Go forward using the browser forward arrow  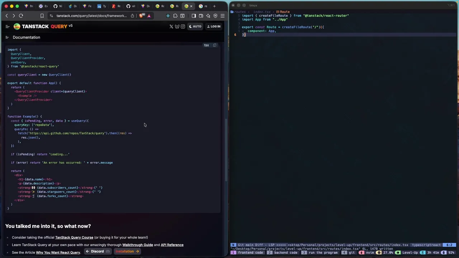tap(14, 16)
